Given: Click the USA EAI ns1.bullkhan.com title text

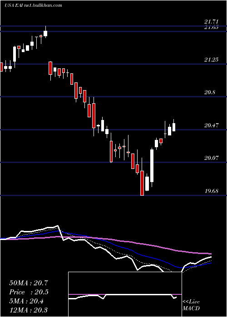Looking at the screenshot, I should click(x=33, y=5).
